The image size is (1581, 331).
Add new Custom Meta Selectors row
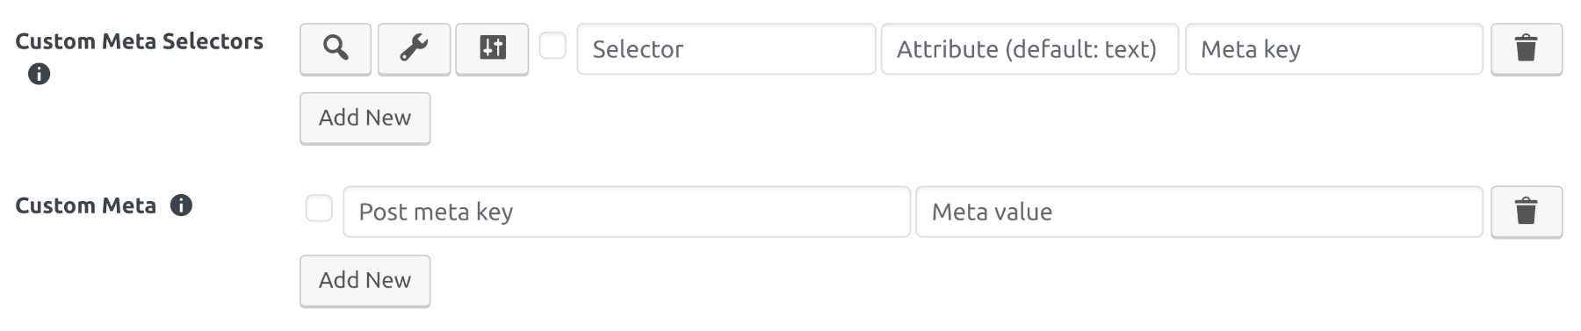point(365,118)
